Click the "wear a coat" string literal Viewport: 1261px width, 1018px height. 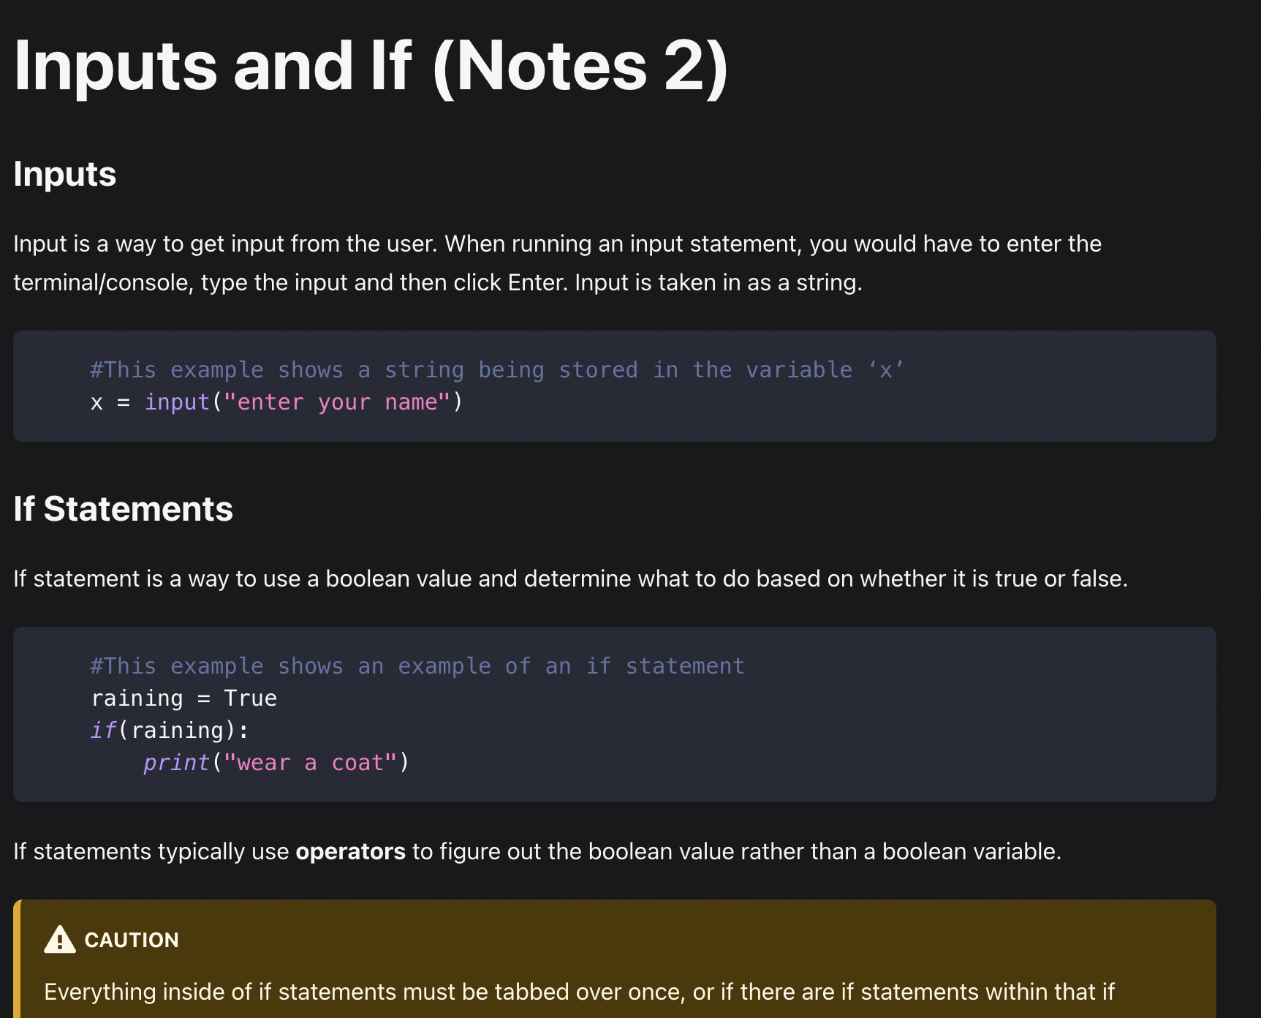pos(310,763)
